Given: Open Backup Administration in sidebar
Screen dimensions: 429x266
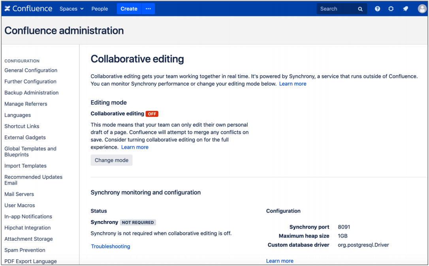Looking at the screenshot, I should point(32,93).
